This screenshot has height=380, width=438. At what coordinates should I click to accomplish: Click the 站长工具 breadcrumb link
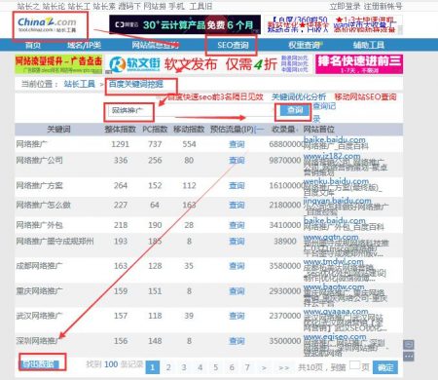(79, 84)
